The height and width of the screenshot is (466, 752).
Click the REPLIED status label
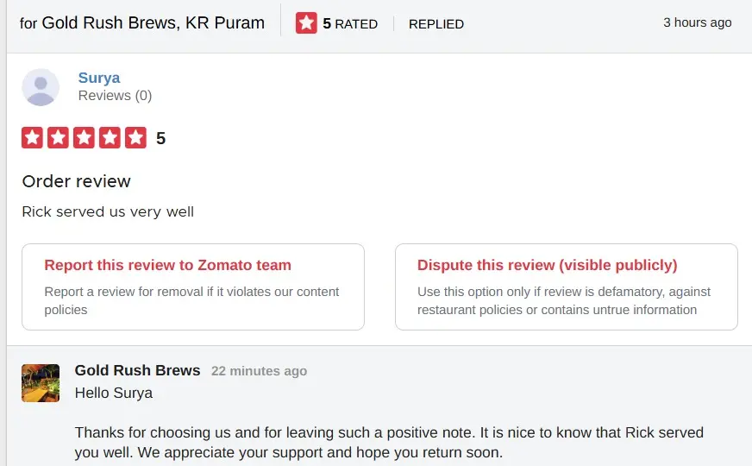[436, 24]
